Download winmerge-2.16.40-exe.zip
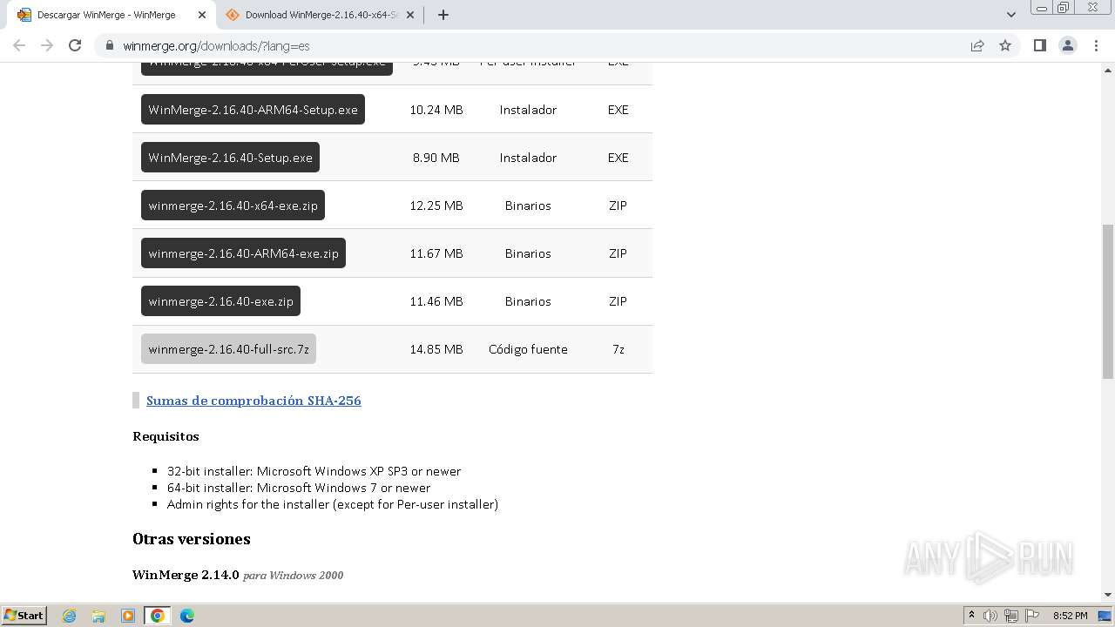 (x=220, y=301)
